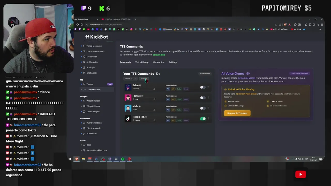331x186 pixels.
Task: Click the taskbar clock showing 20:56
Action: click(314, 159)
